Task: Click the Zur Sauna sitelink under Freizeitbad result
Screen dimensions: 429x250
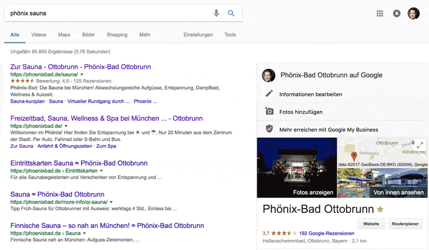Action: pos(22,146)
